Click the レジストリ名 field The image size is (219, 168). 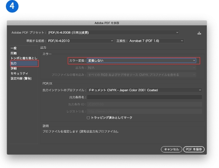[144, 111]
